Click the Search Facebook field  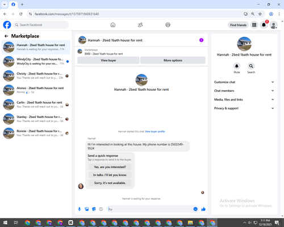(x=41, y=25)
